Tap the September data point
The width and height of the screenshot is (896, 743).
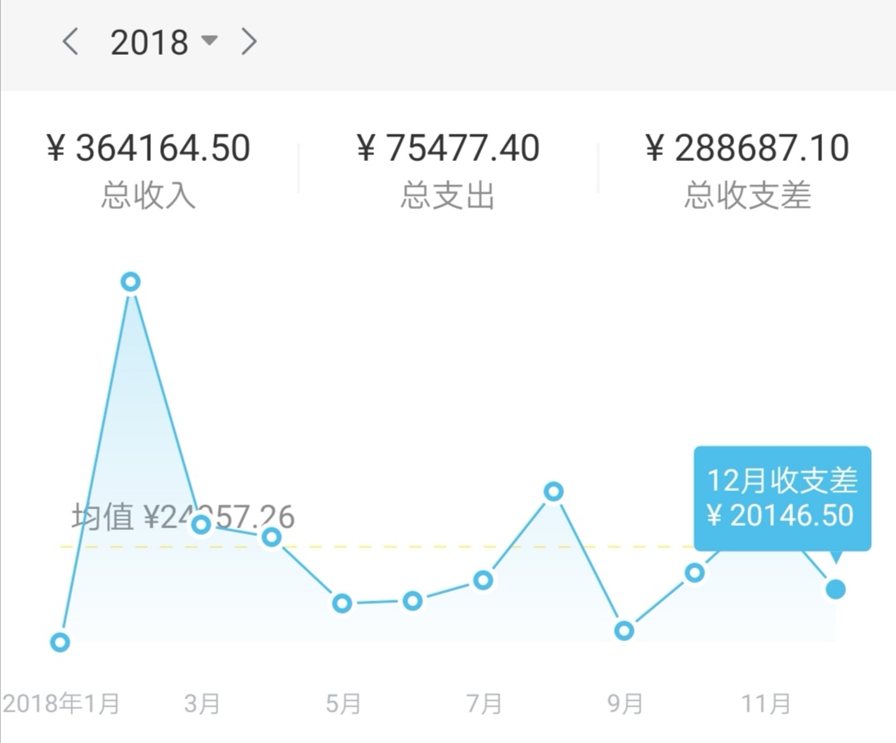tap(624, 631)
